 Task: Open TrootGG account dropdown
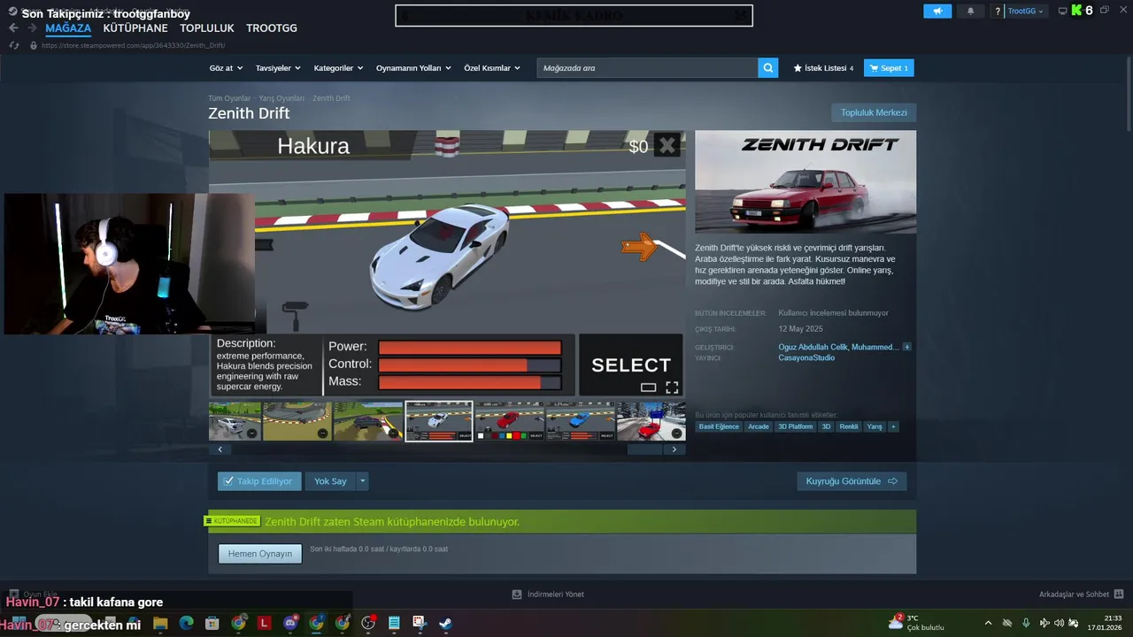tap(1026, 11)
